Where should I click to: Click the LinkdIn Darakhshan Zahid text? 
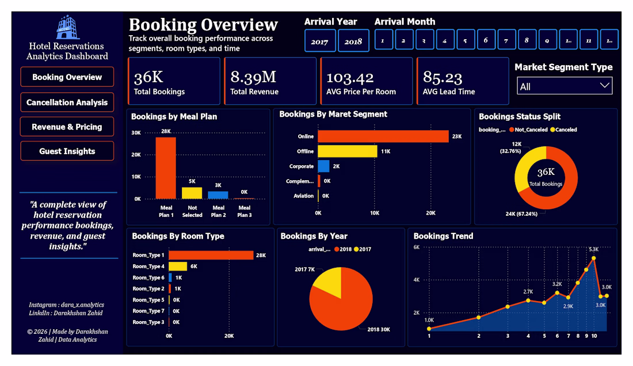[x=66, y=312]
